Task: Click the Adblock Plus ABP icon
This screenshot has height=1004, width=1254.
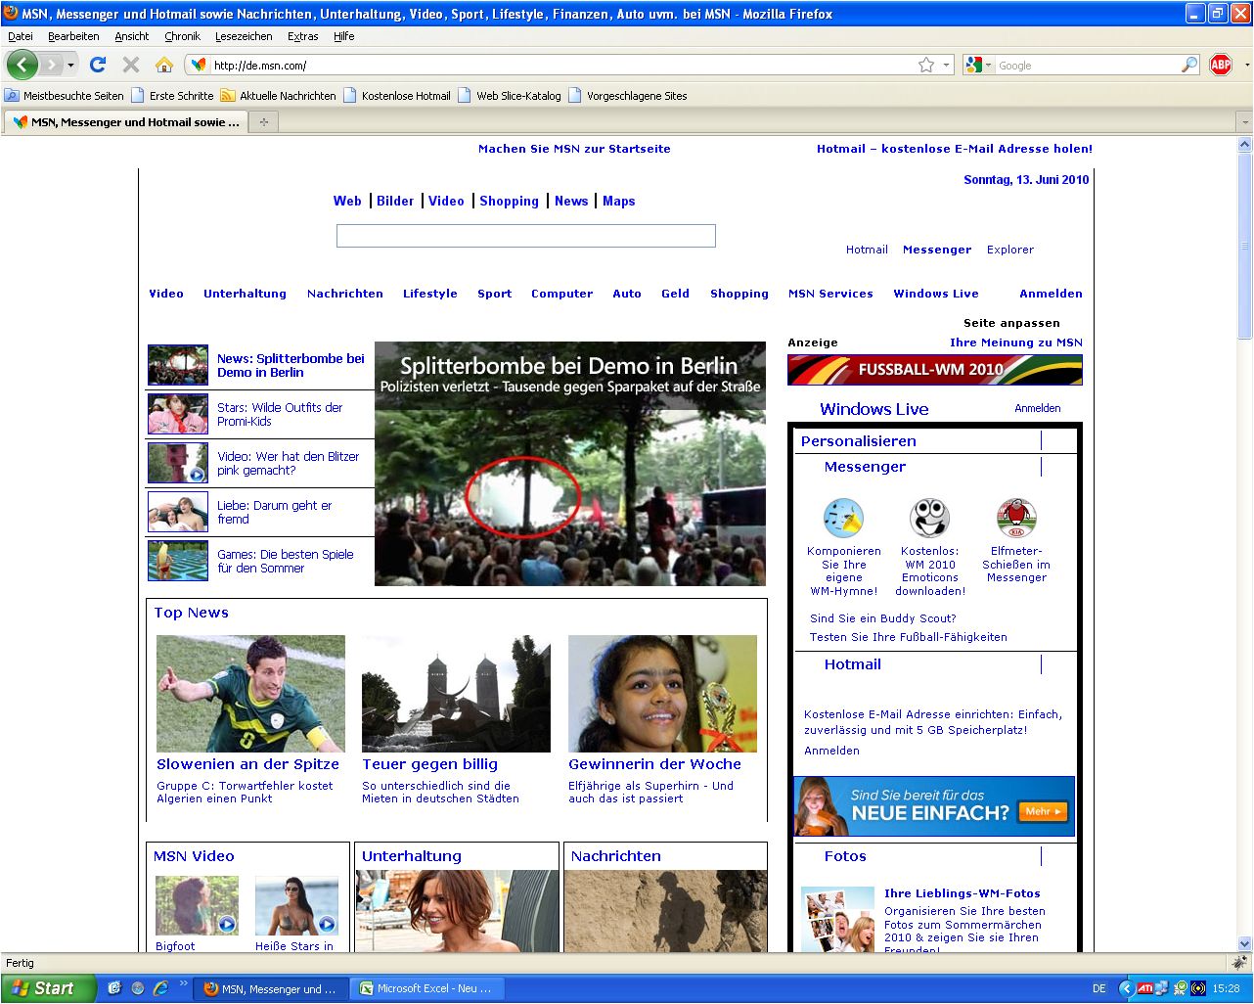Action: click(1221, 65)
